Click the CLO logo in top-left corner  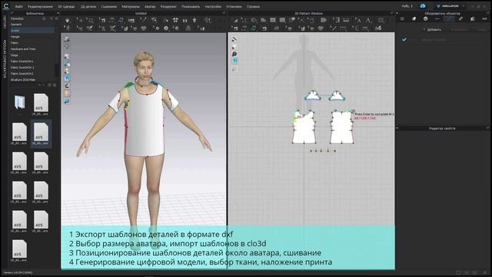pyautogui.click(x=5, y=6)
